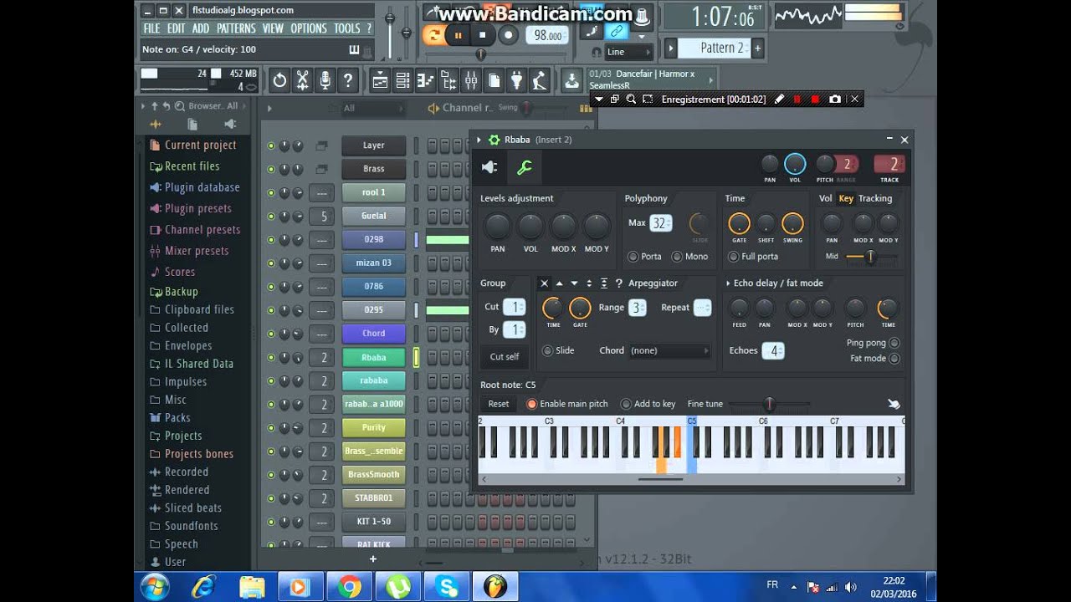Select the Chord channel button

(374, 334)
